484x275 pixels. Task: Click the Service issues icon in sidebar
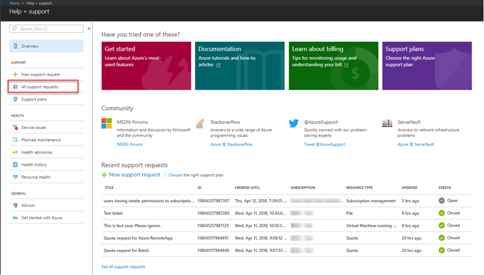point(15,127)
